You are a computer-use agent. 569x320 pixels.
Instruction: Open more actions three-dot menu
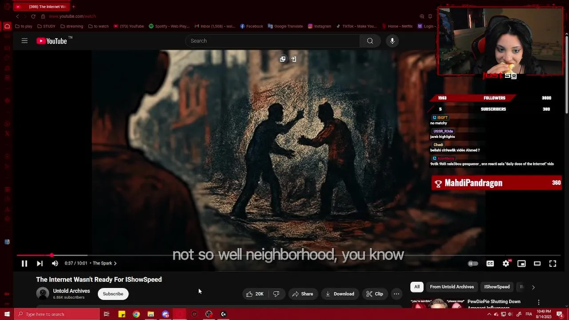click(397, 294)
